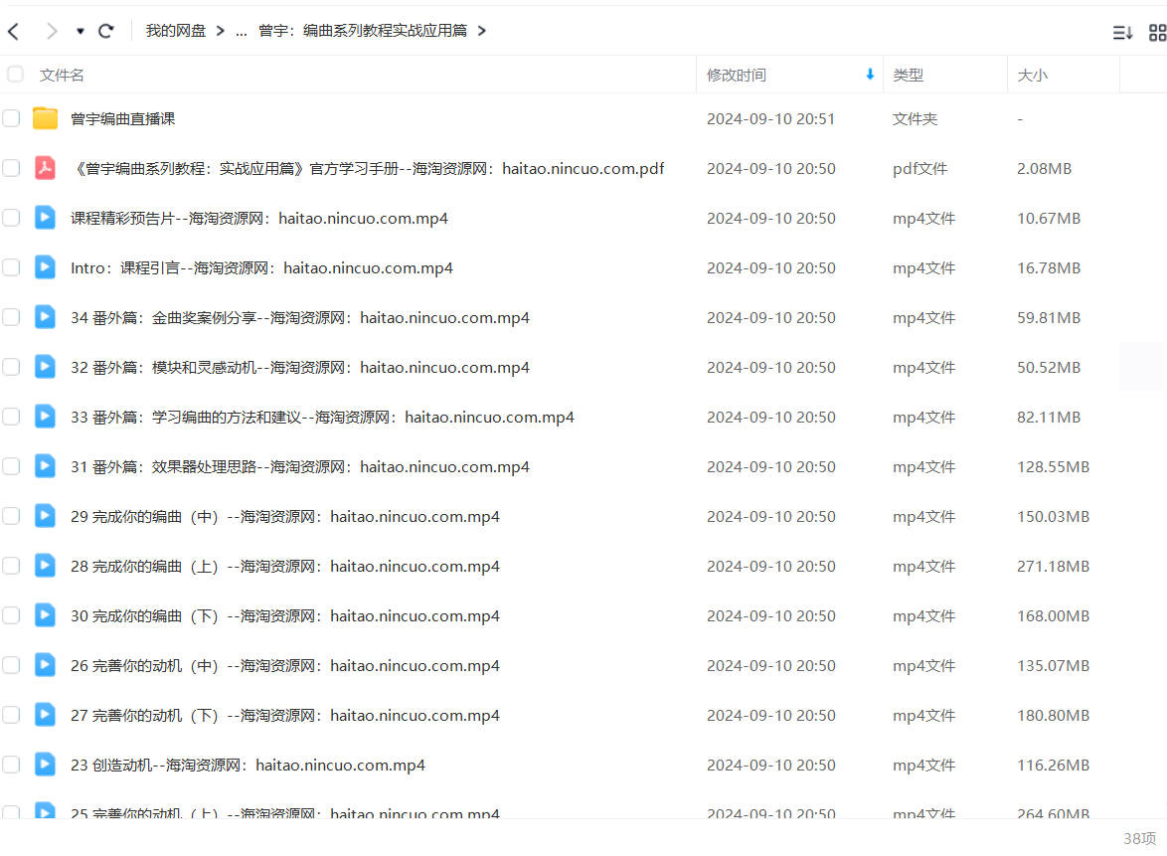Open file name 28 完成你的编曲（上）
Image resolution: width=1167 pixels, height=856 pixels.
coord(285,567)
